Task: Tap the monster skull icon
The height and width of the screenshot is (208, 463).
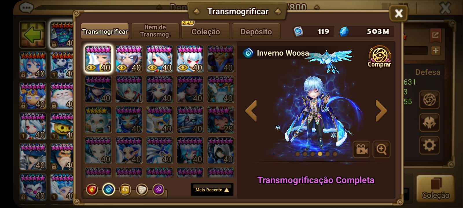Action: 429,122
